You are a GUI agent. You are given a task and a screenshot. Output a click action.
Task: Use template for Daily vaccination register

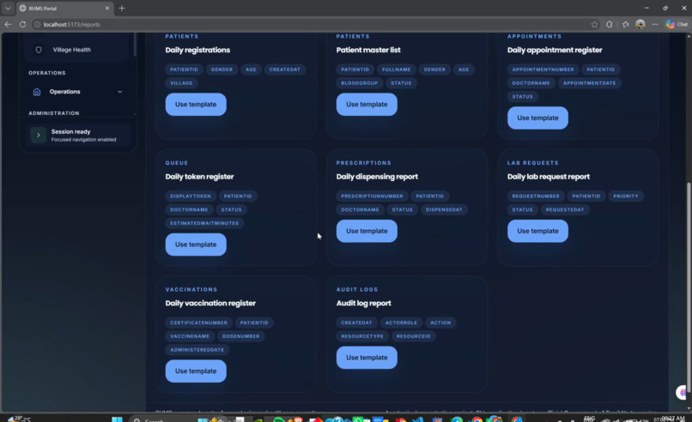(x=196, y=371)
